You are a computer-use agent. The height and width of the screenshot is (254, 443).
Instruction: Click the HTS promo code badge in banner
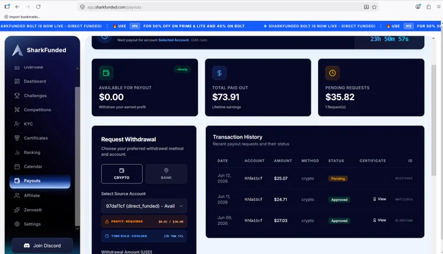click(x=135, y=26)
